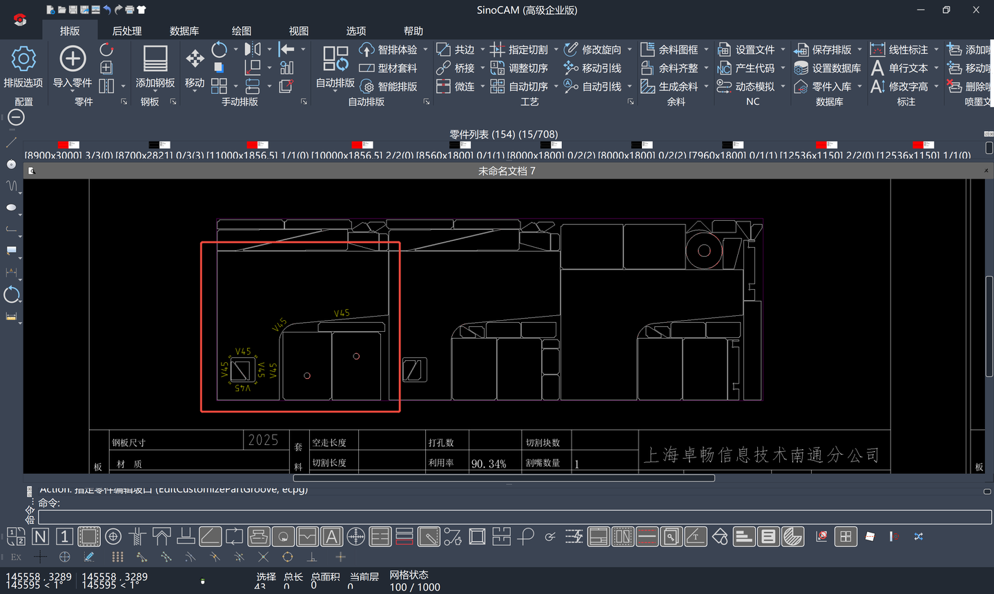Click the 产生代码 NC icon
Image resolution: width=994 pixels, height=594 pixels.
coord(724,68)
